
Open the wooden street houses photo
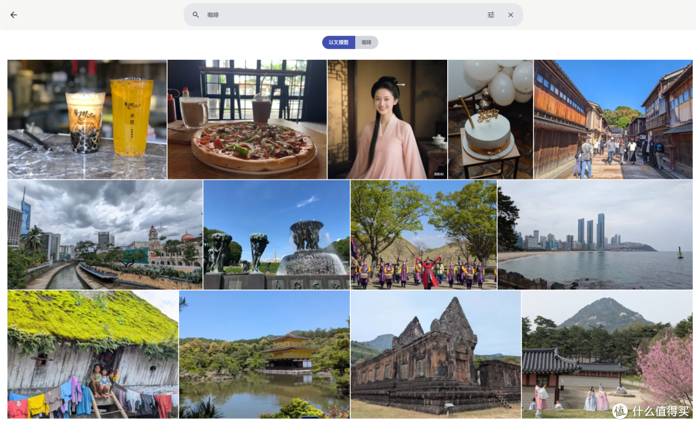613,119
